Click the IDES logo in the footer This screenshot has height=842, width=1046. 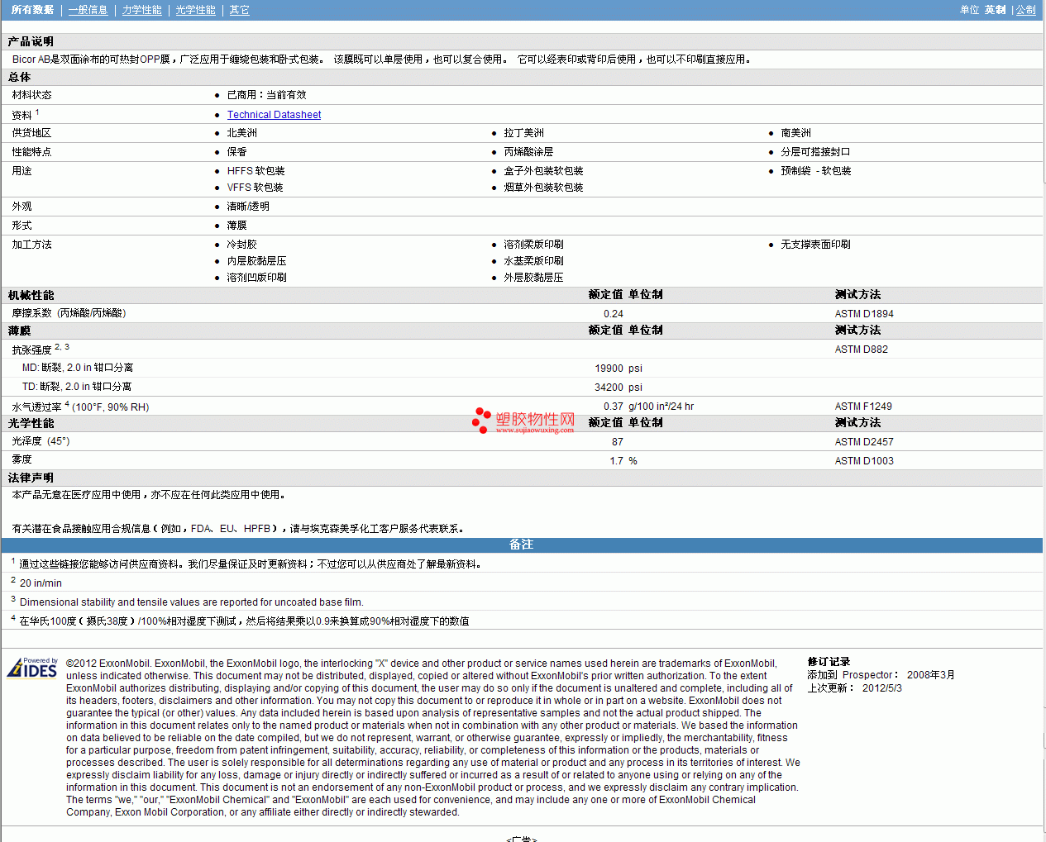(x=32, y=668)
